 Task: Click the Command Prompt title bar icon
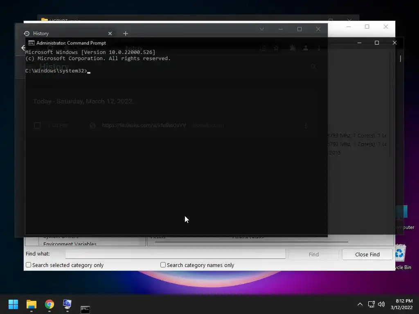(31, 43)
